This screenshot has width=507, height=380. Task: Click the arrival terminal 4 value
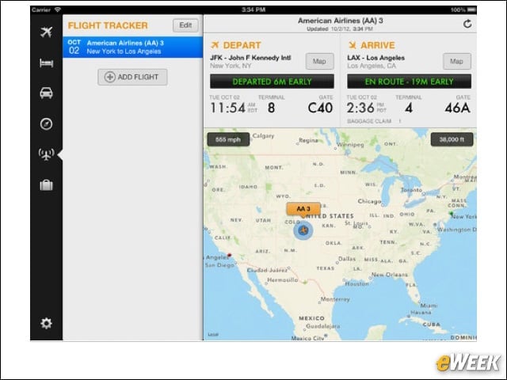(x=409, y=108)
